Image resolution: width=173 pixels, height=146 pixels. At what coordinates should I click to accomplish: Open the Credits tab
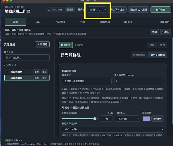127,22
